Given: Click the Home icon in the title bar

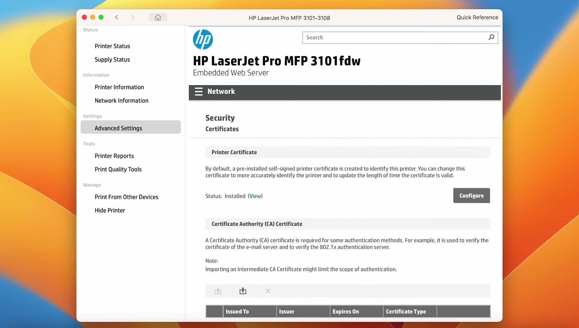Looking at the screenshot, I should pos(158,17).
